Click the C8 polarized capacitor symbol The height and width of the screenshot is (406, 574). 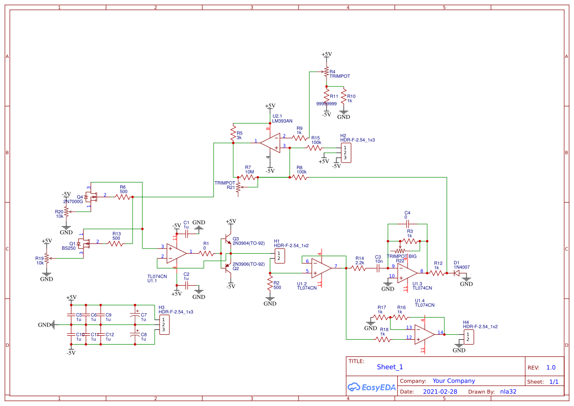[135, 335]
